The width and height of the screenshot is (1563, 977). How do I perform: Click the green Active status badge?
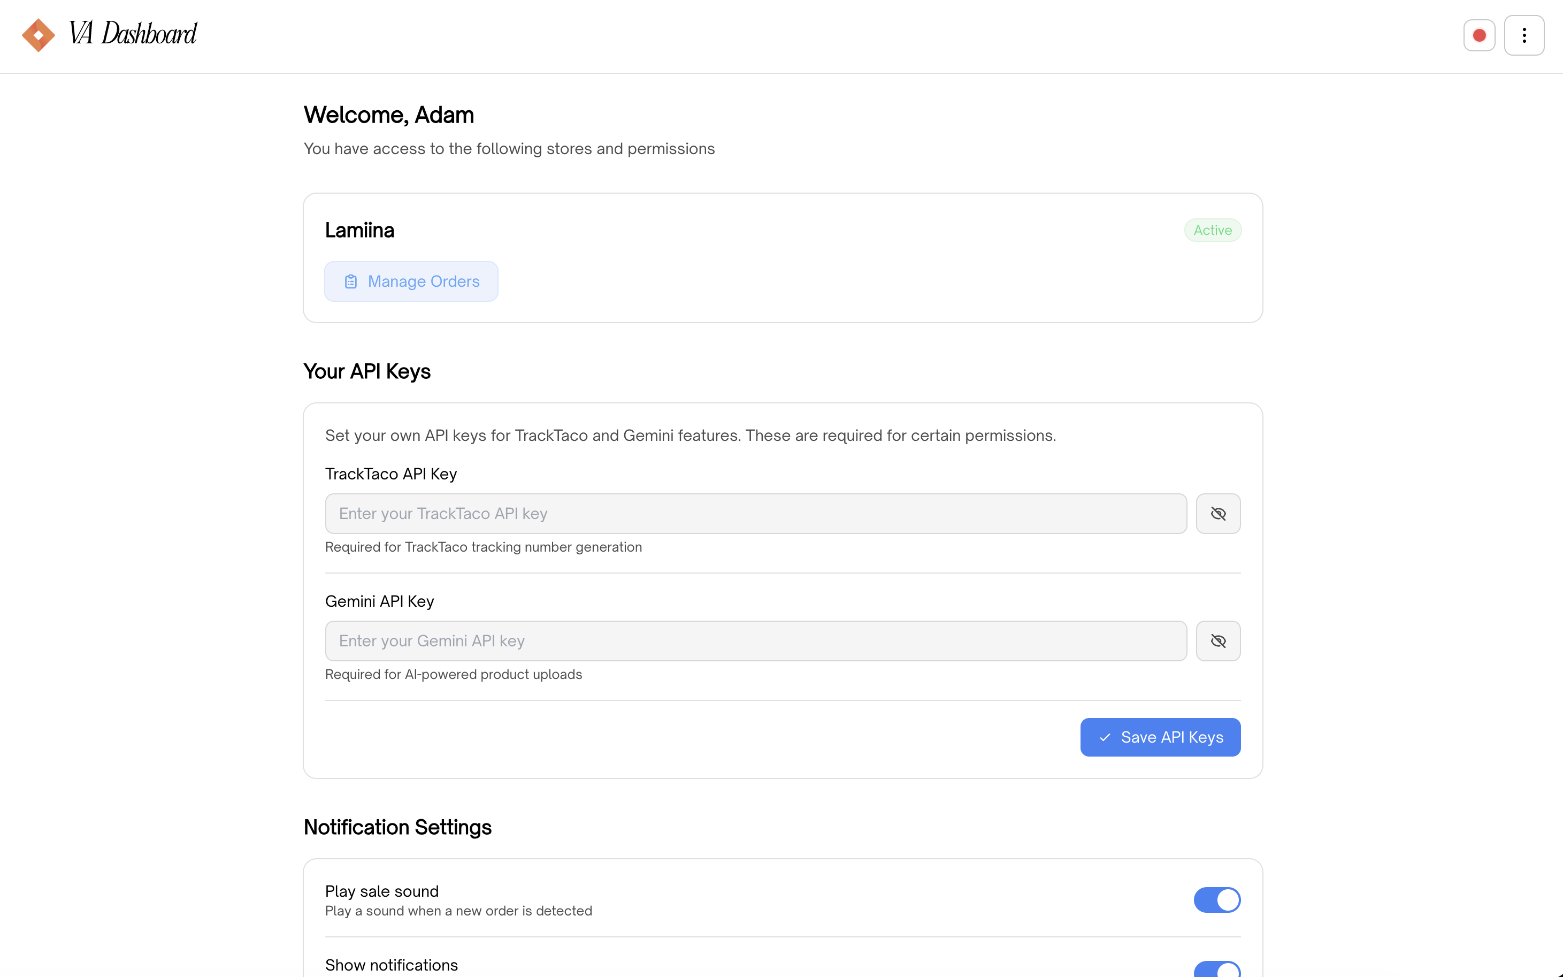click(1212, 230)
